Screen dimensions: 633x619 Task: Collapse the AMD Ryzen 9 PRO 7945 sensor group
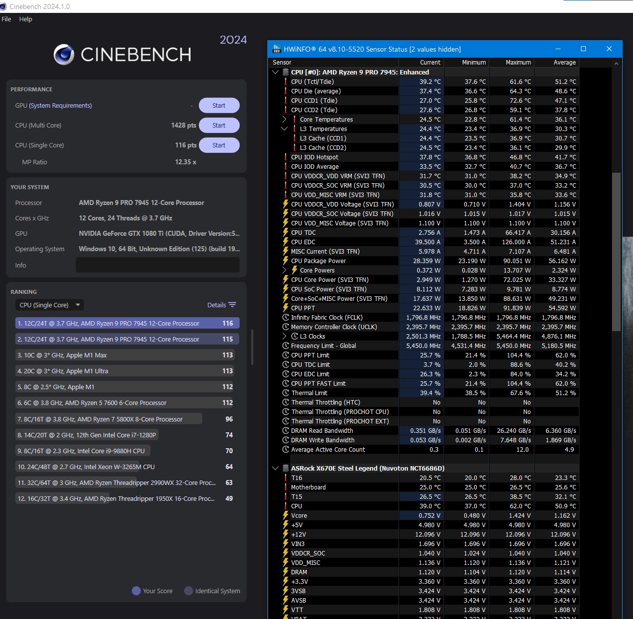(x=275, y=72)
